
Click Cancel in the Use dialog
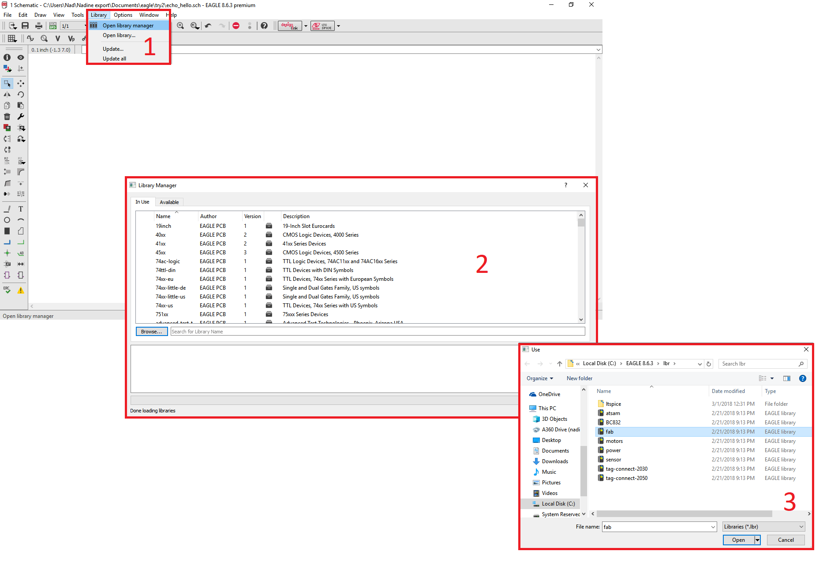(786, 540)
